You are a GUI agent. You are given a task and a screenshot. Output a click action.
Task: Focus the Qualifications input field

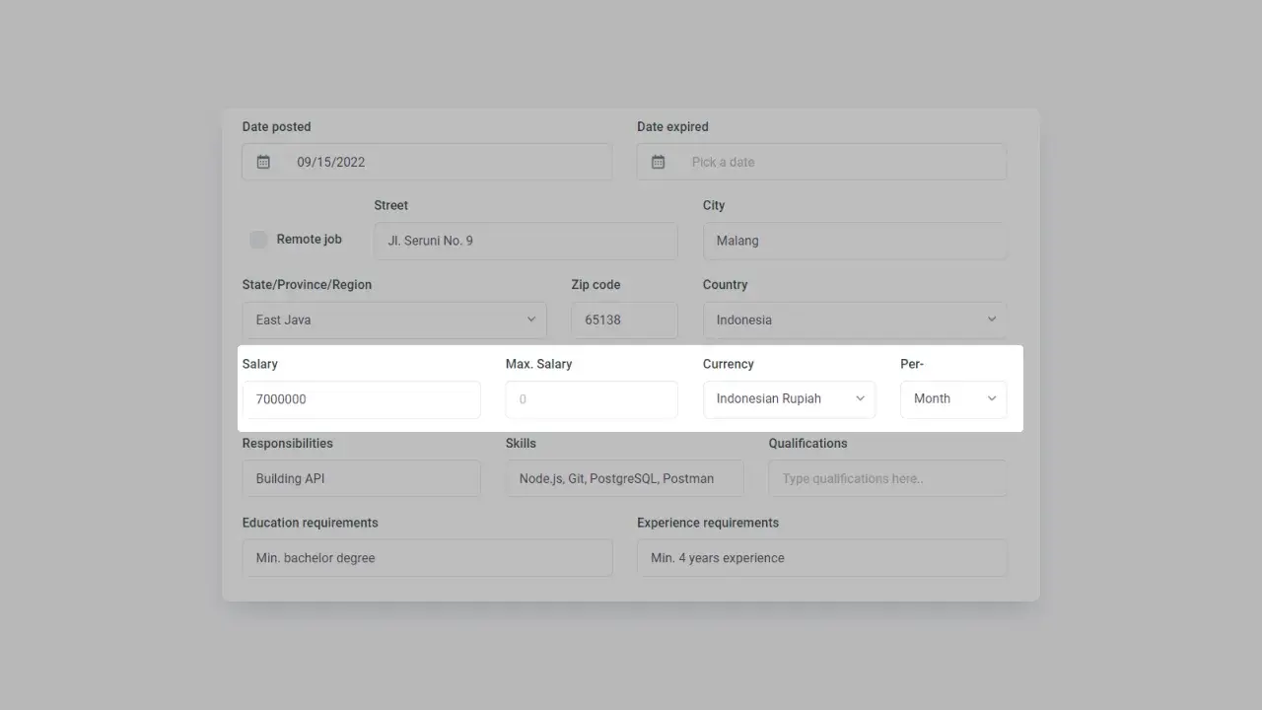[x=887, y=478]
